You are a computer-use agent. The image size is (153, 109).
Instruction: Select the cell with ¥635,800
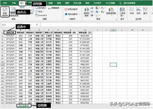pyautogui.click(x=85, y=36)
